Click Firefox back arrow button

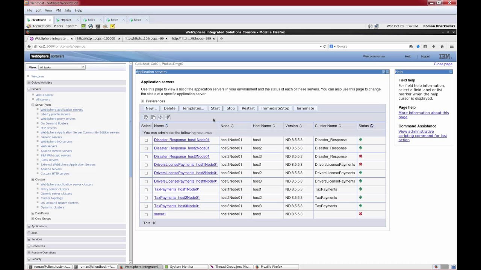click(29, 46)
